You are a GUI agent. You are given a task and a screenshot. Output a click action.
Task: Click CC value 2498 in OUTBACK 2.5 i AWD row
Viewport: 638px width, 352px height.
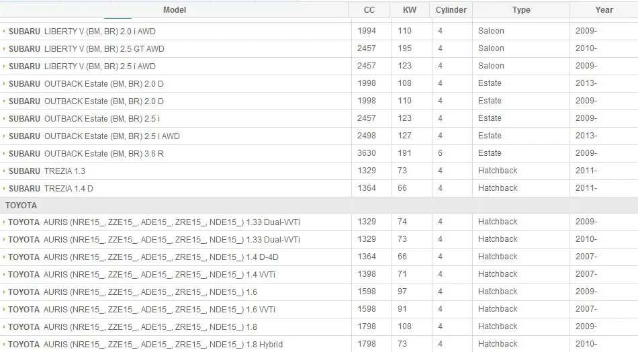pyautogui.click(x=367, y=136)
